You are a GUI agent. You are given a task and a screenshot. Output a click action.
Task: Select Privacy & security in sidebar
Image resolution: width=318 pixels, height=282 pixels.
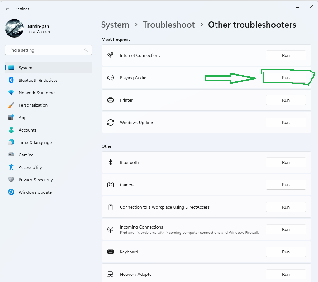49,180
